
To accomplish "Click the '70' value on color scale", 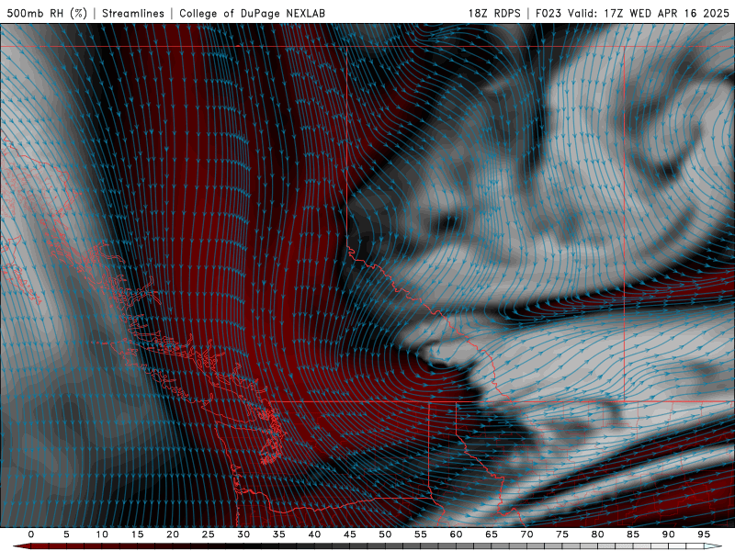I will pyautogui.click(x=526, y=534).
